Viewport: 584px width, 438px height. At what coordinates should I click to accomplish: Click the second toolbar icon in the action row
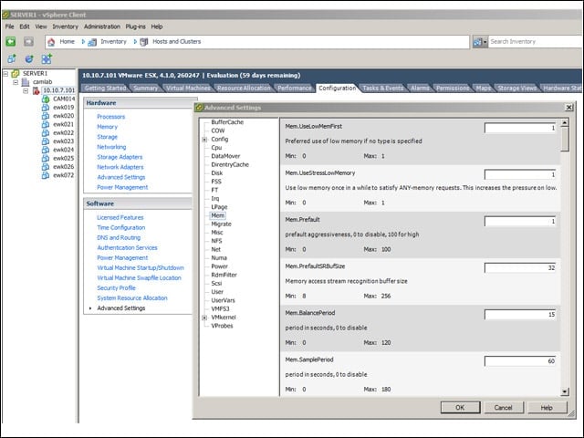[x=29, y=58]
